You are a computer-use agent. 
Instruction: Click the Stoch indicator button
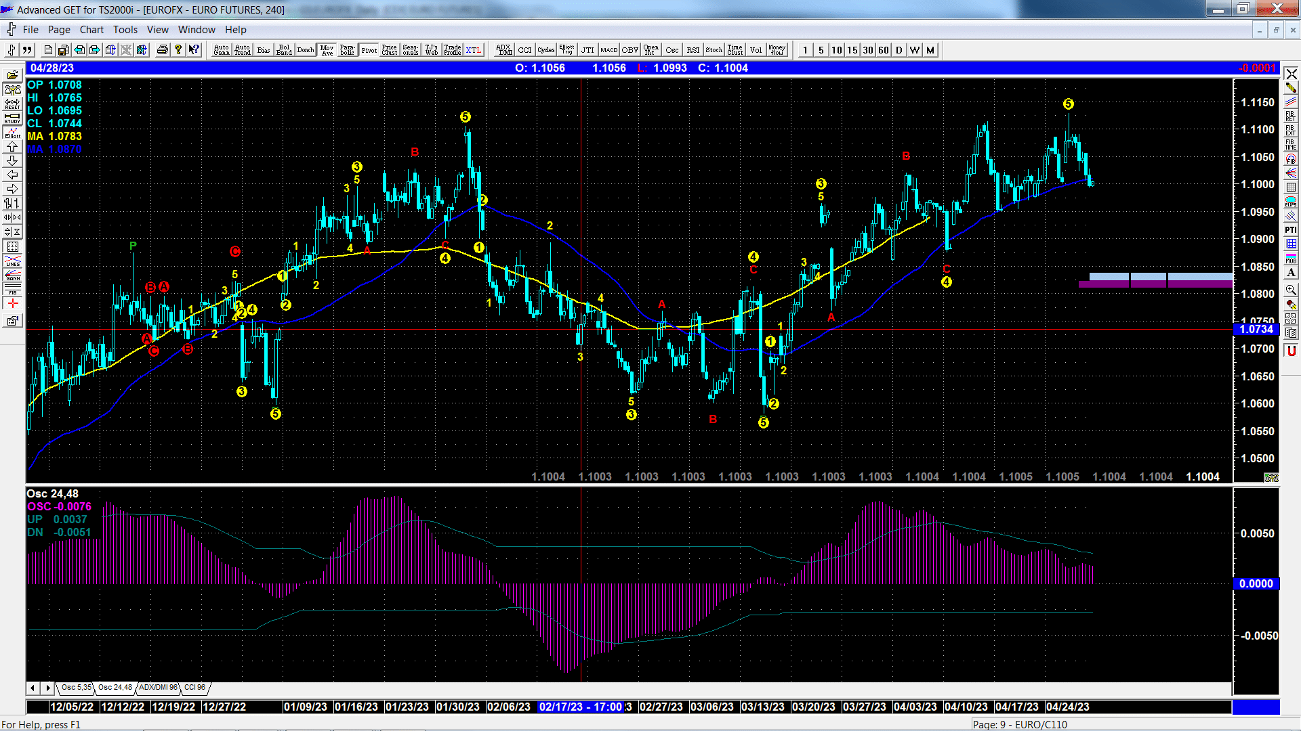click(x=714, y=50)
